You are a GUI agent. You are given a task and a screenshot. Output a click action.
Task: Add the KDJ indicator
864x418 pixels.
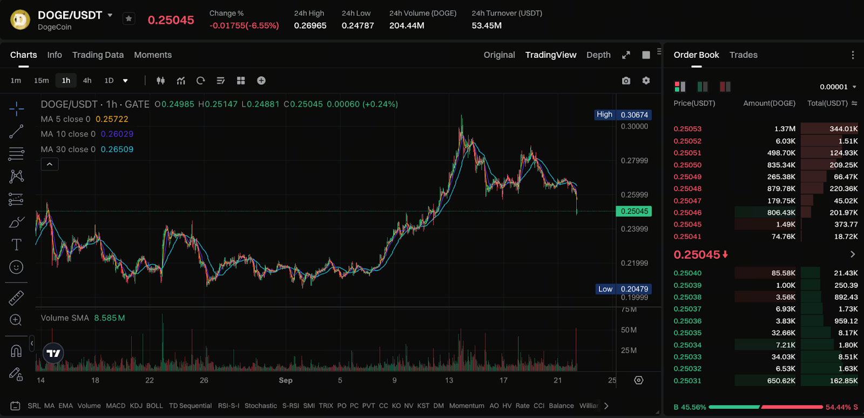coord(136,406)
